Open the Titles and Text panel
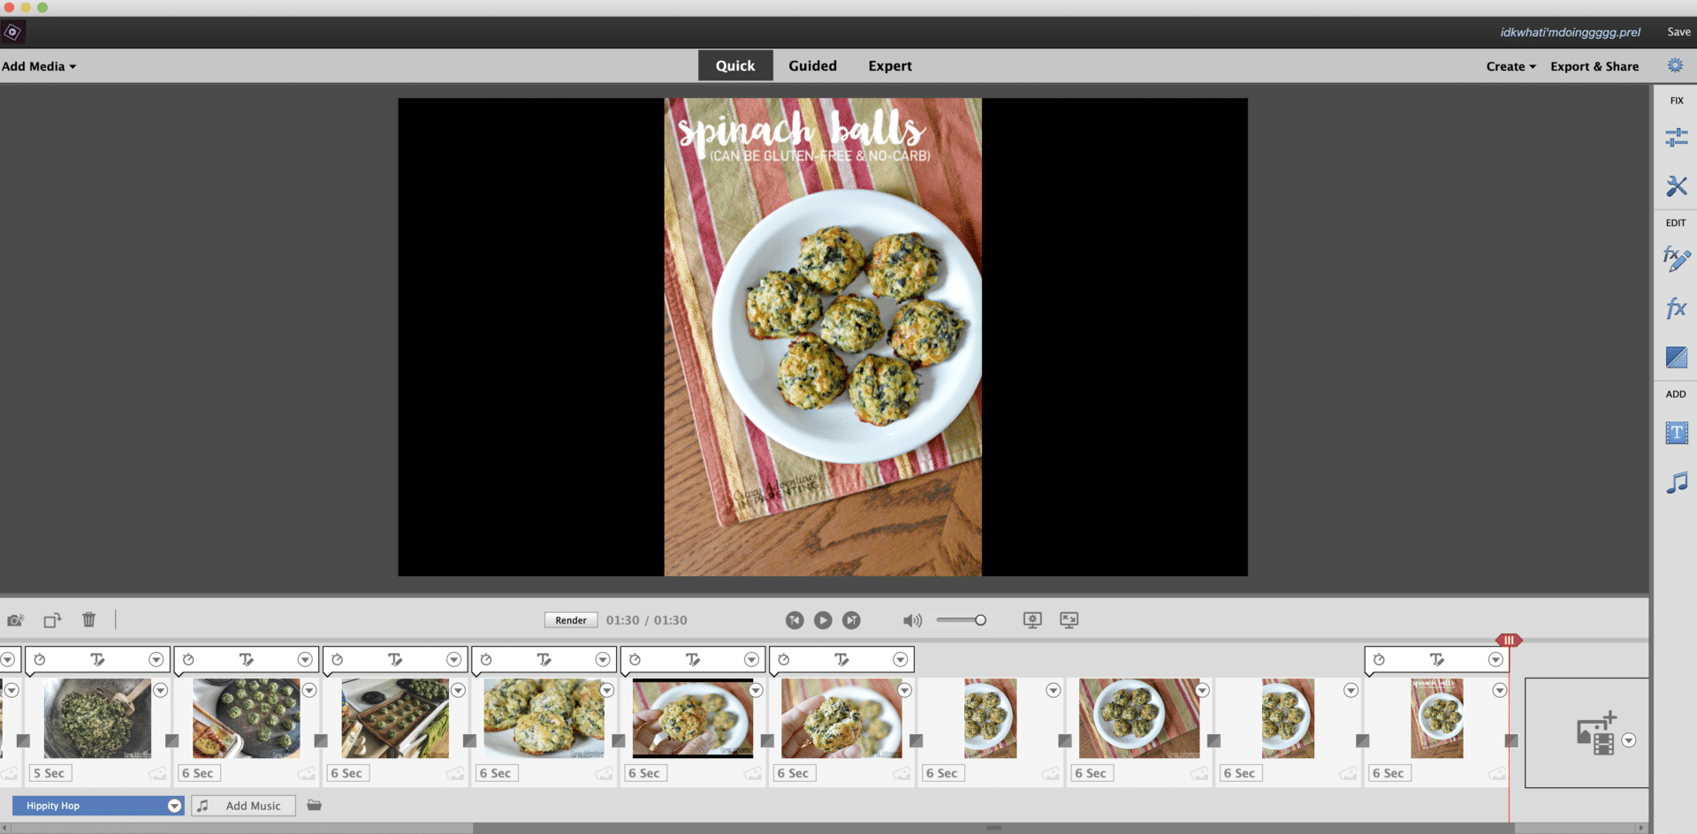Screen dimensions: 1697x834 pyautogui.click(x=1676, y=432)
